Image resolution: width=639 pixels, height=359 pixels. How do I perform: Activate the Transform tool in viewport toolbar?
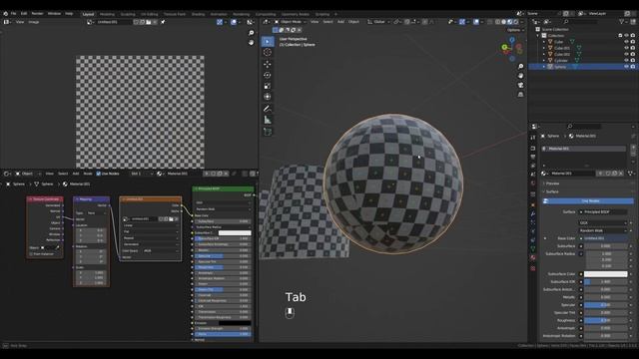click(x=268, y=97)
